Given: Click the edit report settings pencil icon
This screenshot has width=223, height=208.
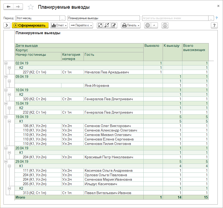Looking at the screenshot, I should (114, 25).
